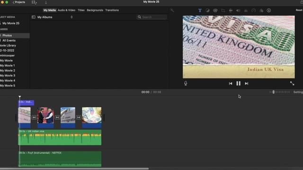Switch to Transitions tab
The image size is (303, 170).
112,10
